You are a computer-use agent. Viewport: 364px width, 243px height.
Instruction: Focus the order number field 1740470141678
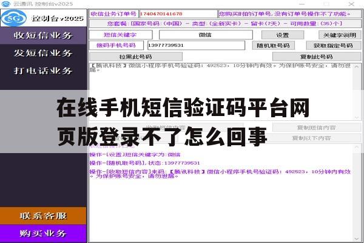(178, 14)
